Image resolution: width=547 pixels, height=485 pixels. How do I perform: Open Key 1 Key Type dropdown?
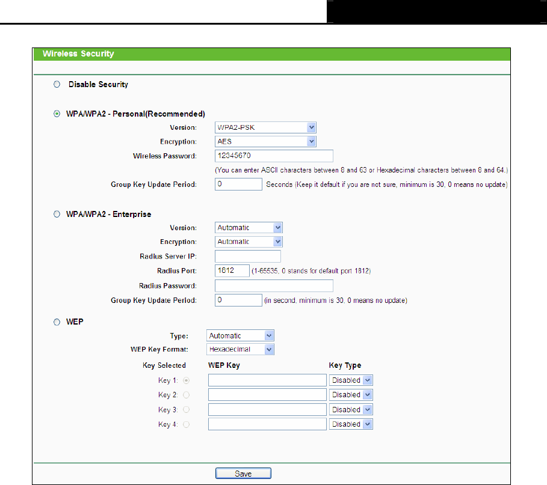[x=351, y=380]
